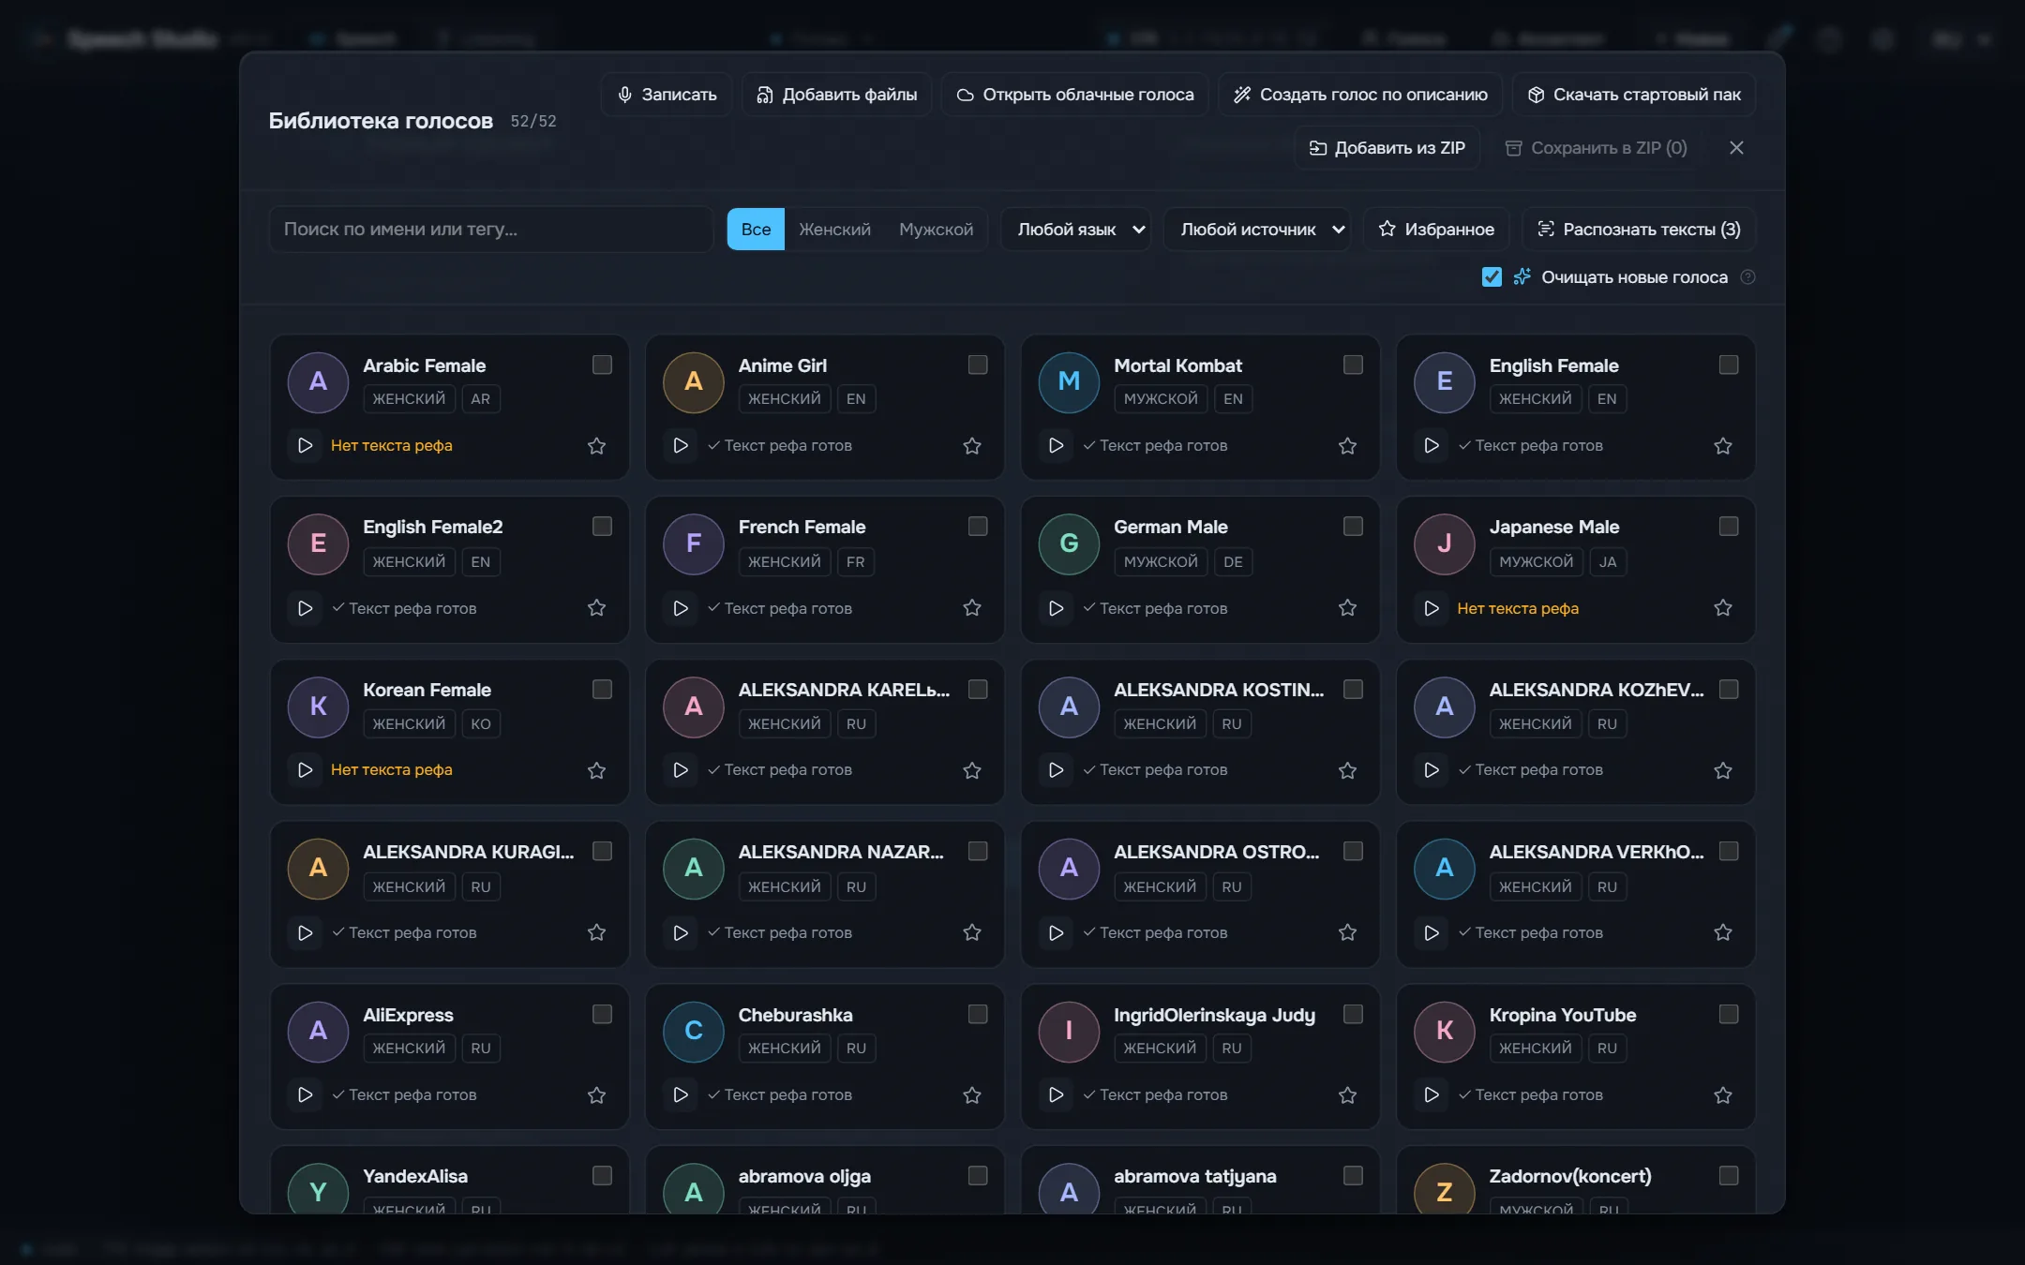Play the Anime Girl voice preview

681,445
